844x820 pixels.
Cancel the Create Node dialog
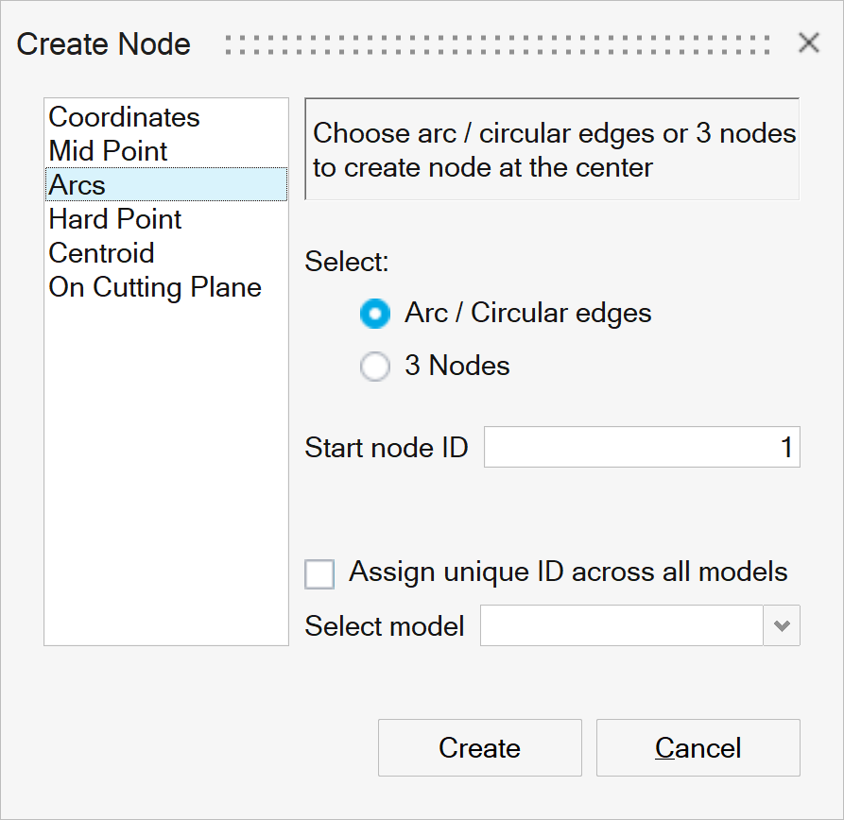click(698, 748)
